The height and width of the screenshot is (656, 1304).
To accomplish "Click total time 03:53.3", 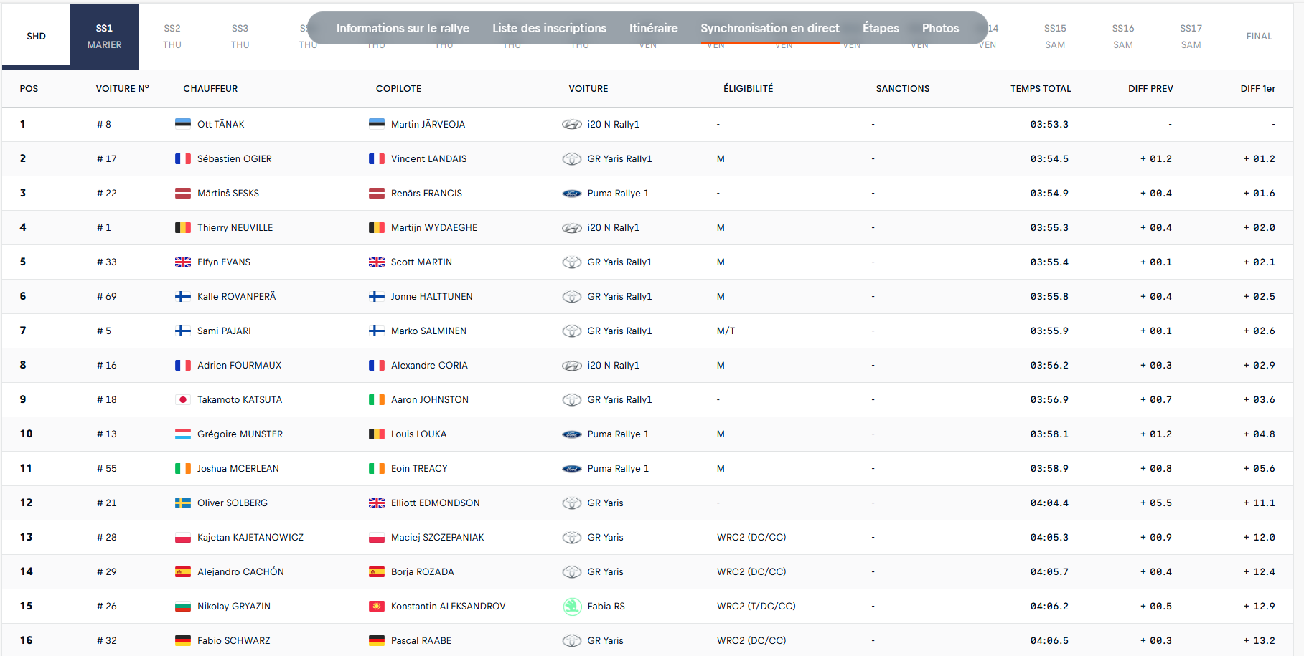I will pos(1049,125).
